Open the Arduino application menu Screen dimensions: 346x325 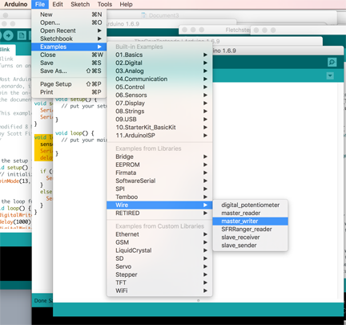click(16, 4)
